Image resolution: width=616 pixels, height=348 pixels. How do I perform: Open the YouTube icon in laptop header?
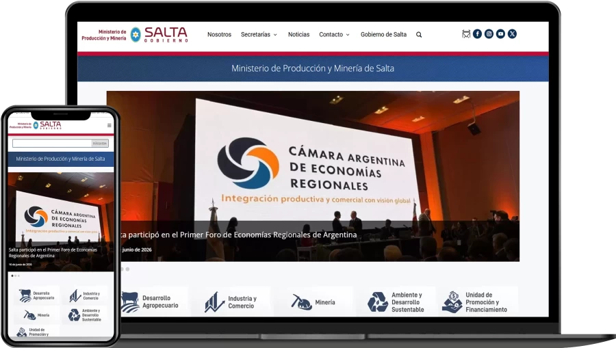[x=500, y=34]
